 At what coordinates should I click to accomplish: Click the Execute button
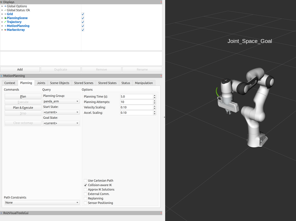click(23, 102)
